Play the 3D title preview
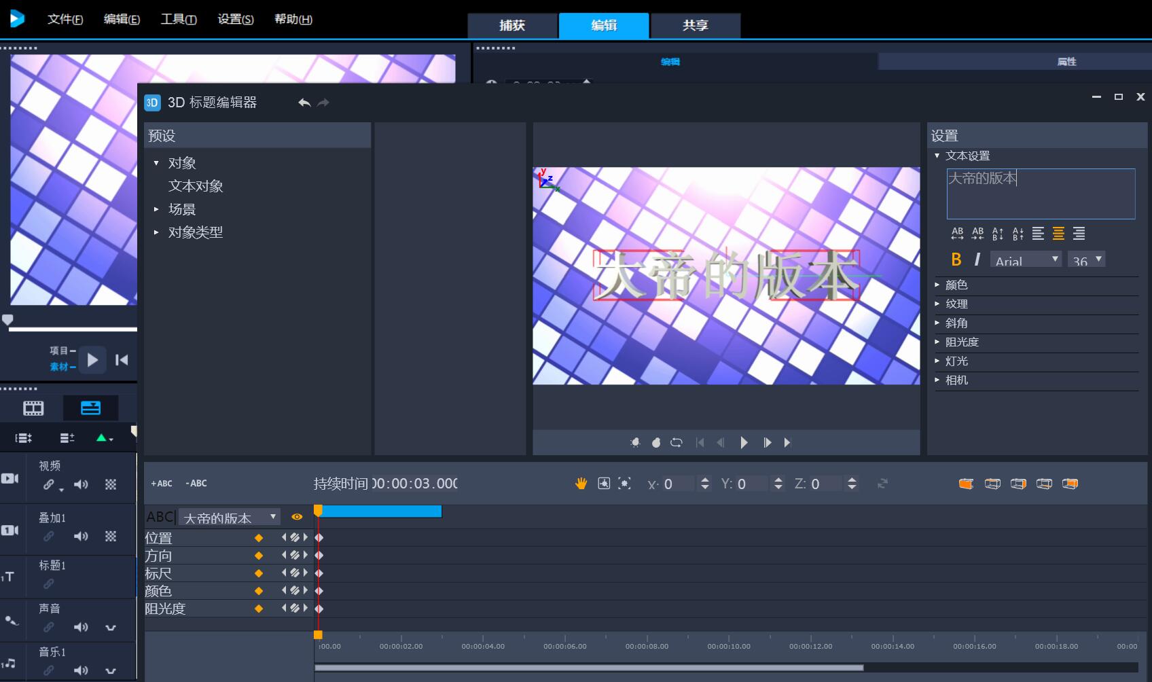The image size is (1152, 682). click(x=744, y=443)
